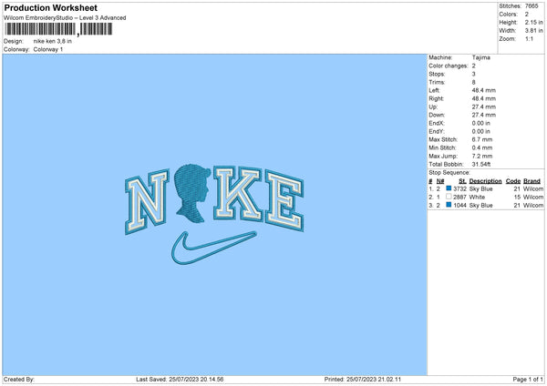Click the 'Colorway:' label

(x=16, y=49)
